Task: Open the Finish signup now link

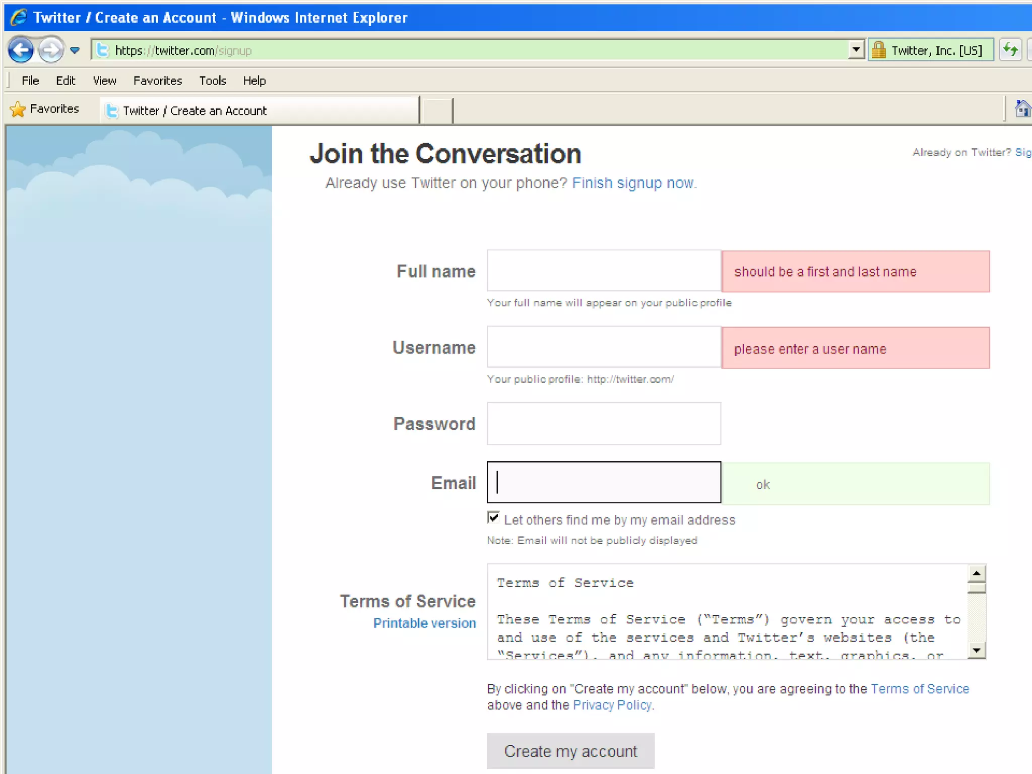Action: pos(633,183)
